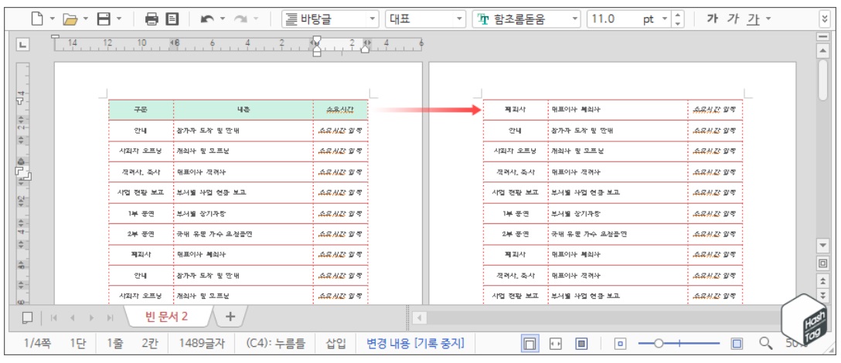Select the page view mode icon in status bar
This screenshot has width=841, height=363.
click(530, 344)
